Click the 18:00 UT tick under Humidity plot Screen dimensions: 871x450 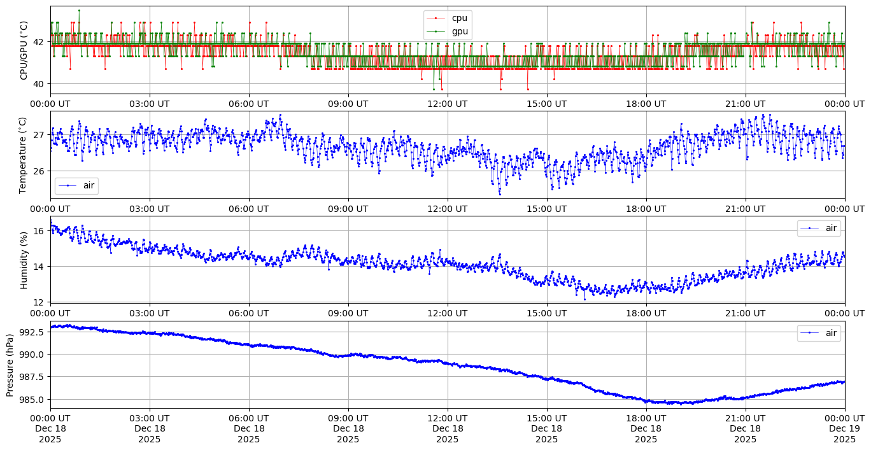pyautogui.click(x=646, y=313)
